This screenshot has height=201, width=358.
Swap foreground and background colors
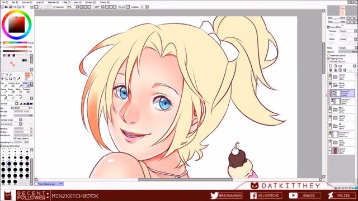pos(31,74)
